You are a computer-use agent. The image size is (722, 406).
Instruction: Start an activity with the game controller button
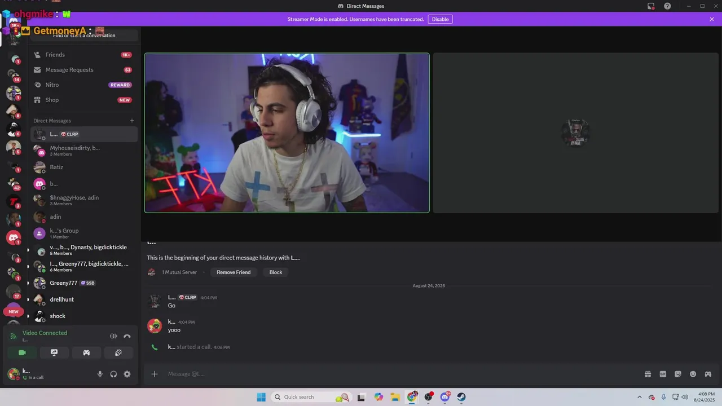click(x=86, y=352)
